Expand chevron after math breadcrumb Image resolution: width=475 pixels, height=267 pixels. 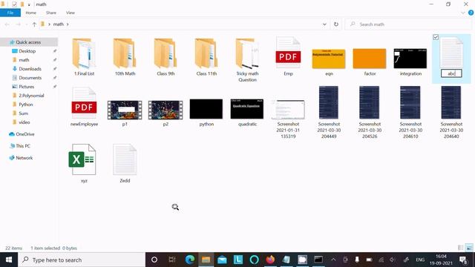(x=68, y=24)
